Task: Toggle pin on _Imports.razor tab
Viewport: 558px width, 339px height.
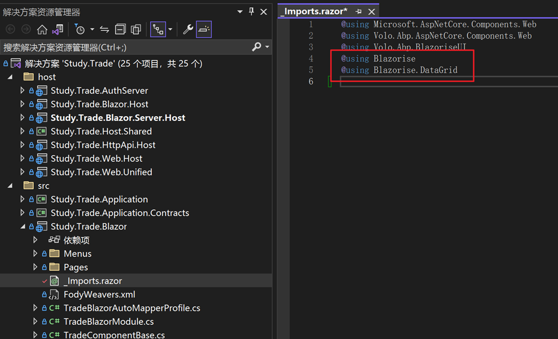Action: (359, 12)
